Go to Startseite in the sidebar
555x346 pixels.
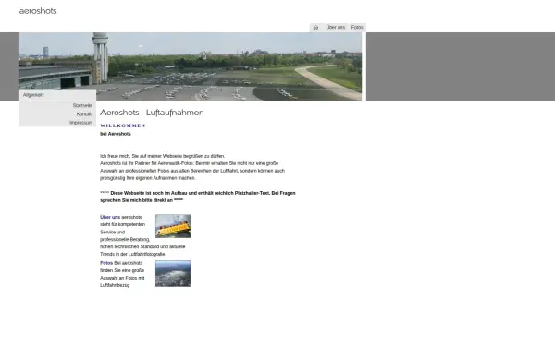click(x=82, y=105)
